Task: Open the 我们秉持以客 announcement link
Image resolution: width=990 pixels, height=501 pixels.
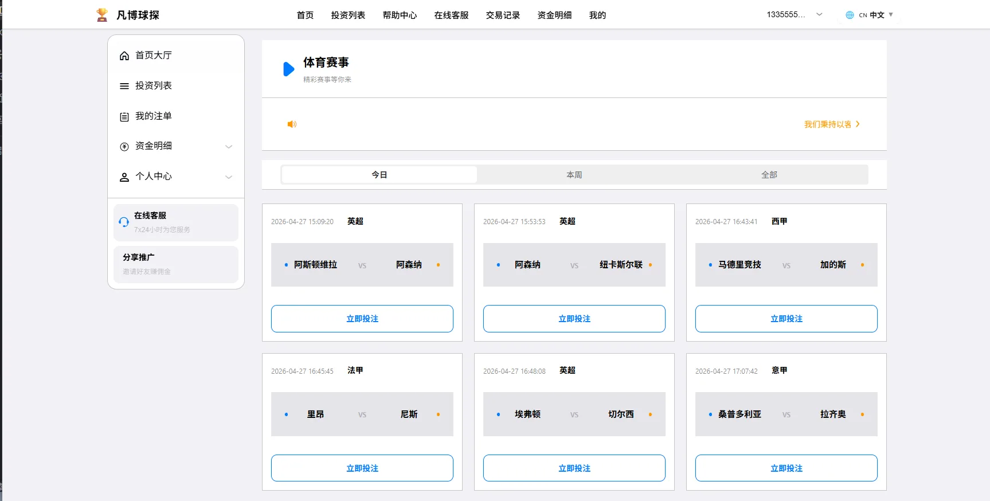Action: coord(827,124)
